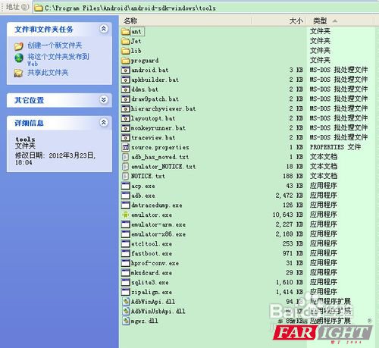Image resolution: width=379 pixels, height=348 pixels.
Task: Select the adb.exe file name
Action: click(x=143, y=196)
